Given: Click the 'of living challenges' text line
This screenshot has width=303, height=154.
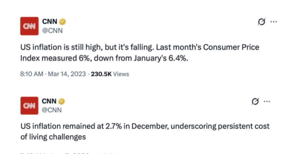Looking at the screenshot, I should pos(53,137).
